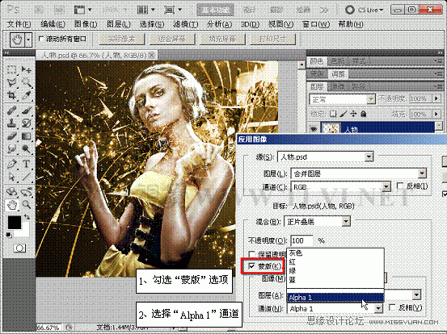447x334 pixels.
Task: Select the Brush tool
Action: [27, 110]
